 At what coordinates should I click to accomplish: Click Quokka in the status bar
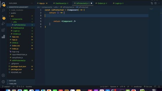click(29, 86)
